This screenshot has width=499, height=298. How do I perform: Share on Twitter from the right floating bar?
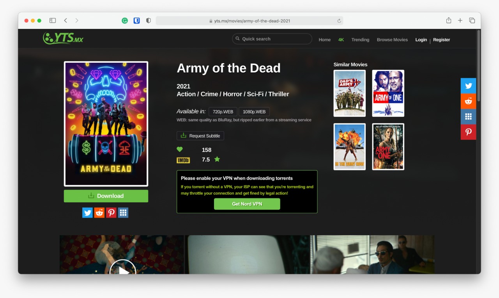pyautogui.click(x=468, y=86)
